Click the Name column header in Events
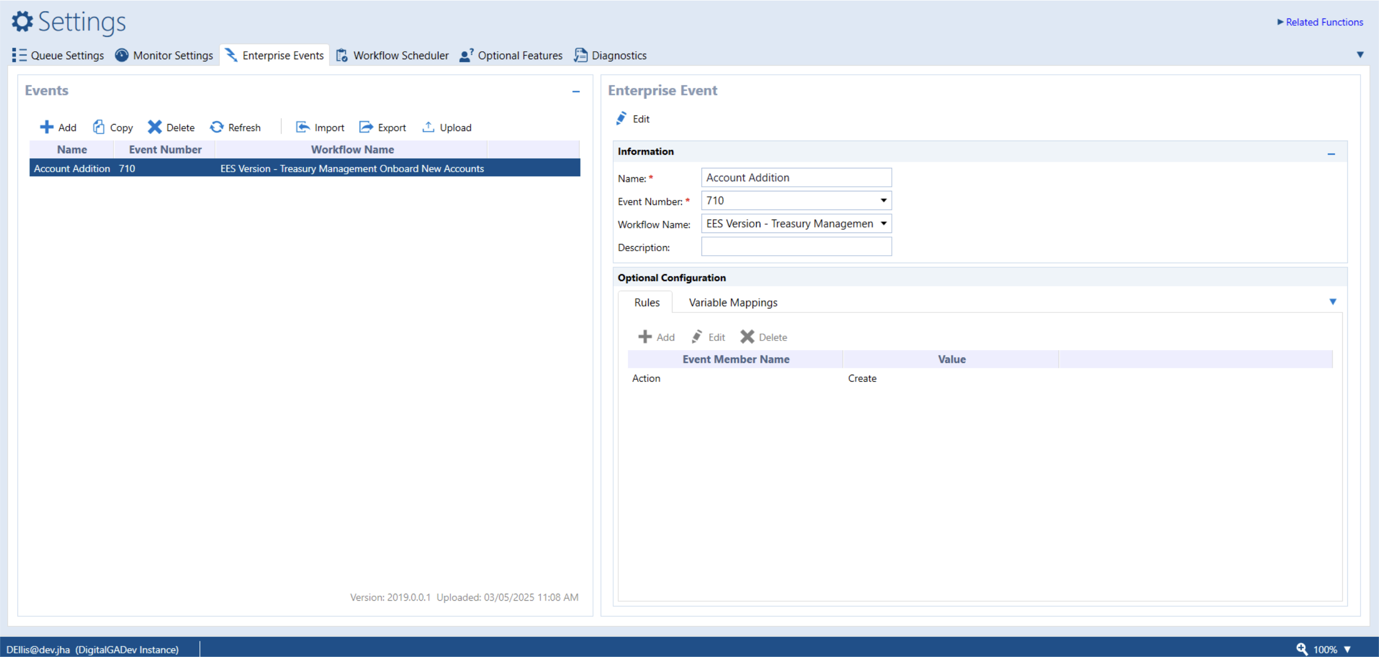 coord(72,149)
